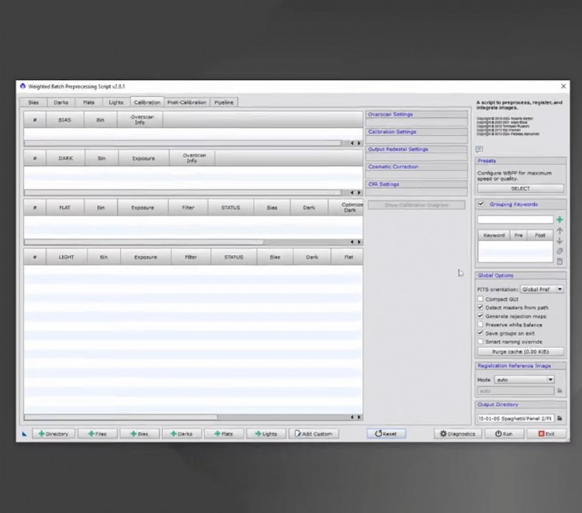Add light frames with Lights button

[x=266, y=434]
